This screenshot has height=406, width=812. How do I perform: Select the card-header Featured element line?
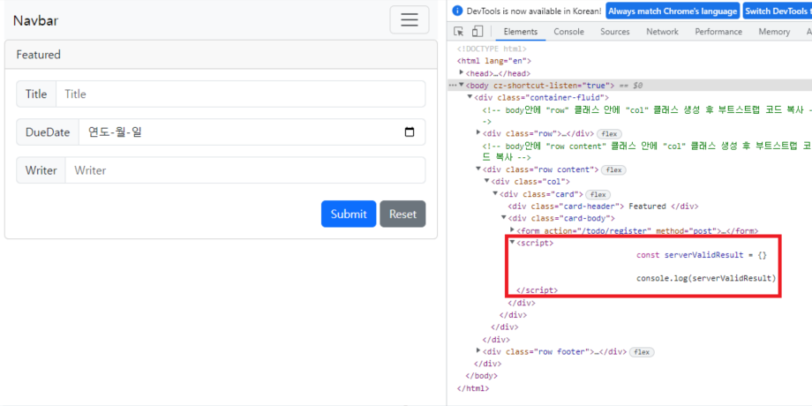coord(604,207)
